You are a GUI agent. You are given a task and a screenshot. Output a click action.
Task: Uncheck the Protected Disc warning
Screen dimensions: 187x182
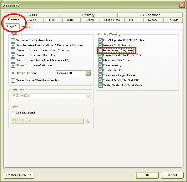[100, 70]
